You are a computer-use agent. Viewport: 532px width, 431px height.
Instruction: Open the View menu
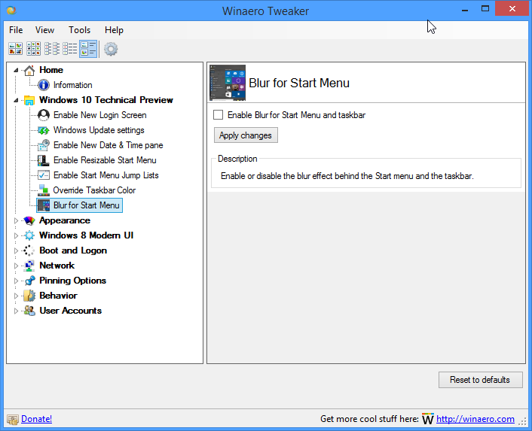point(44,30)
